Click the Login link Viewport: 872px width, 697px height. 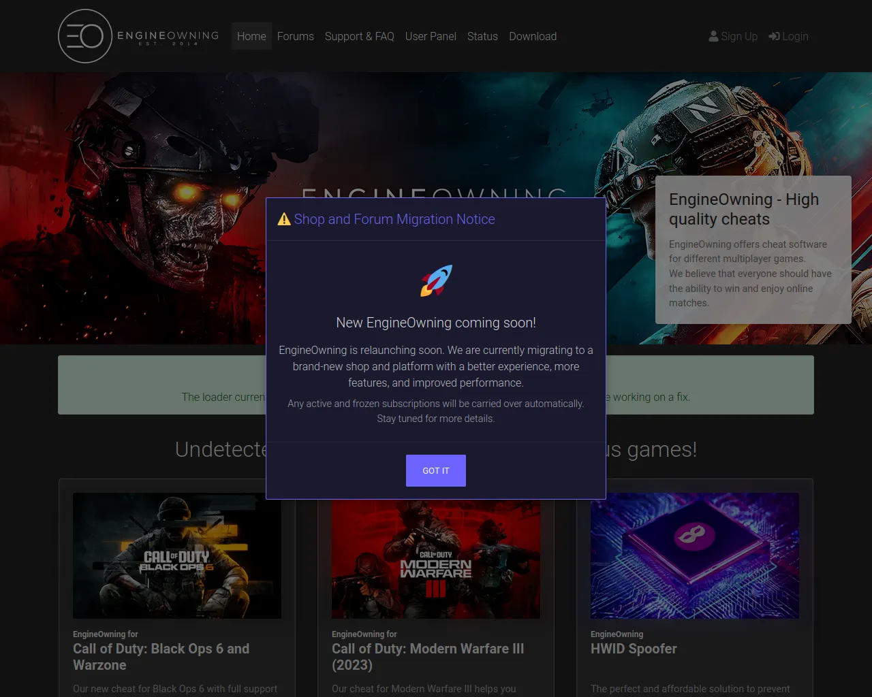point(789,36)
